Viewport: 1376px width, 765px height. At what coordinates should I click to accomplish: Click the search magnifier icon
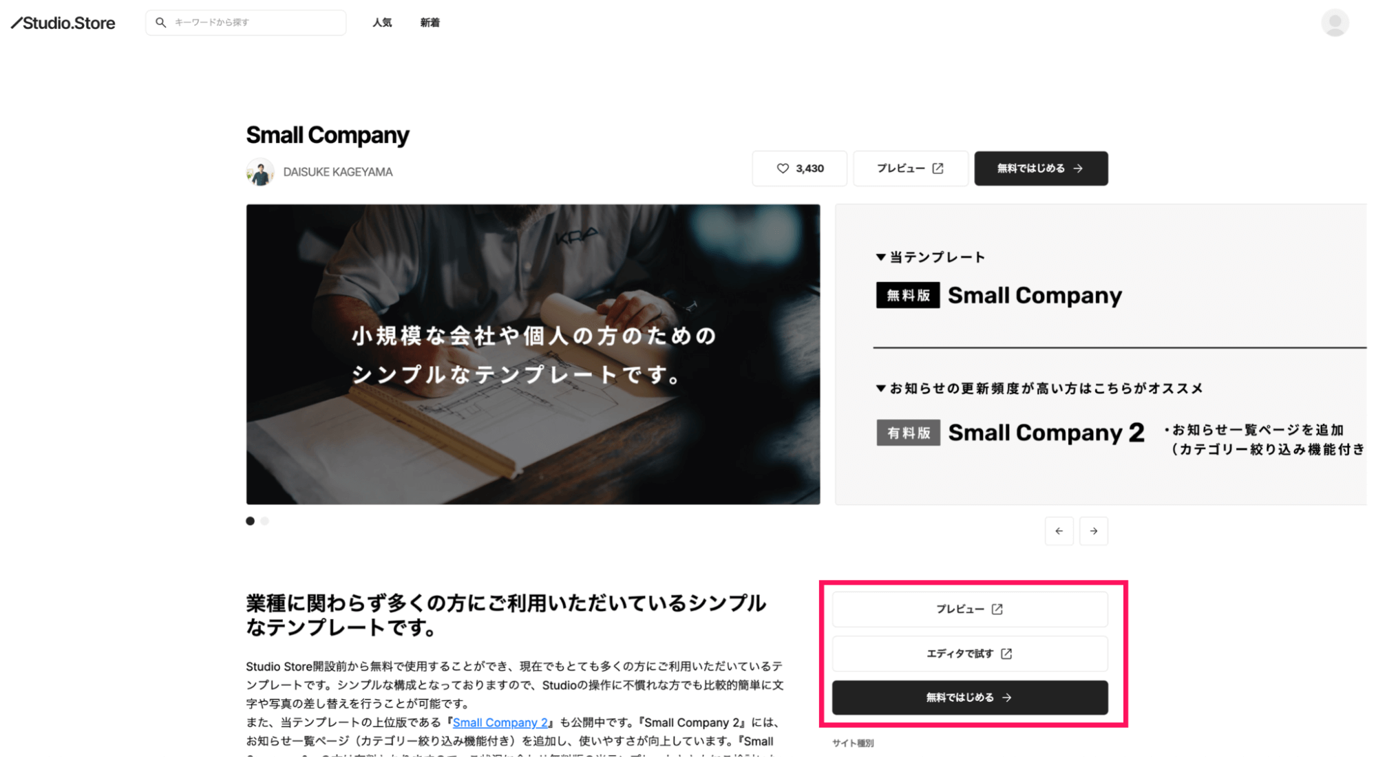click(160, 23)
